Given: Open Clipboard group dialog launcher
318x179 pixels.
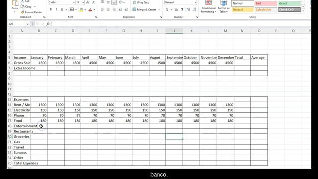Looking at the screenshot, I should [44, 17].
